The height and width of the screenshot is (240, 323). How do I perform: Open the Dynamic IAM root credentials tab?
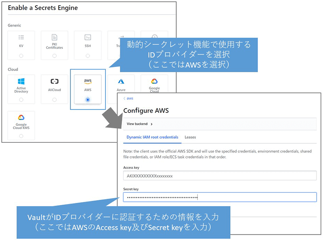coord(153,137)
